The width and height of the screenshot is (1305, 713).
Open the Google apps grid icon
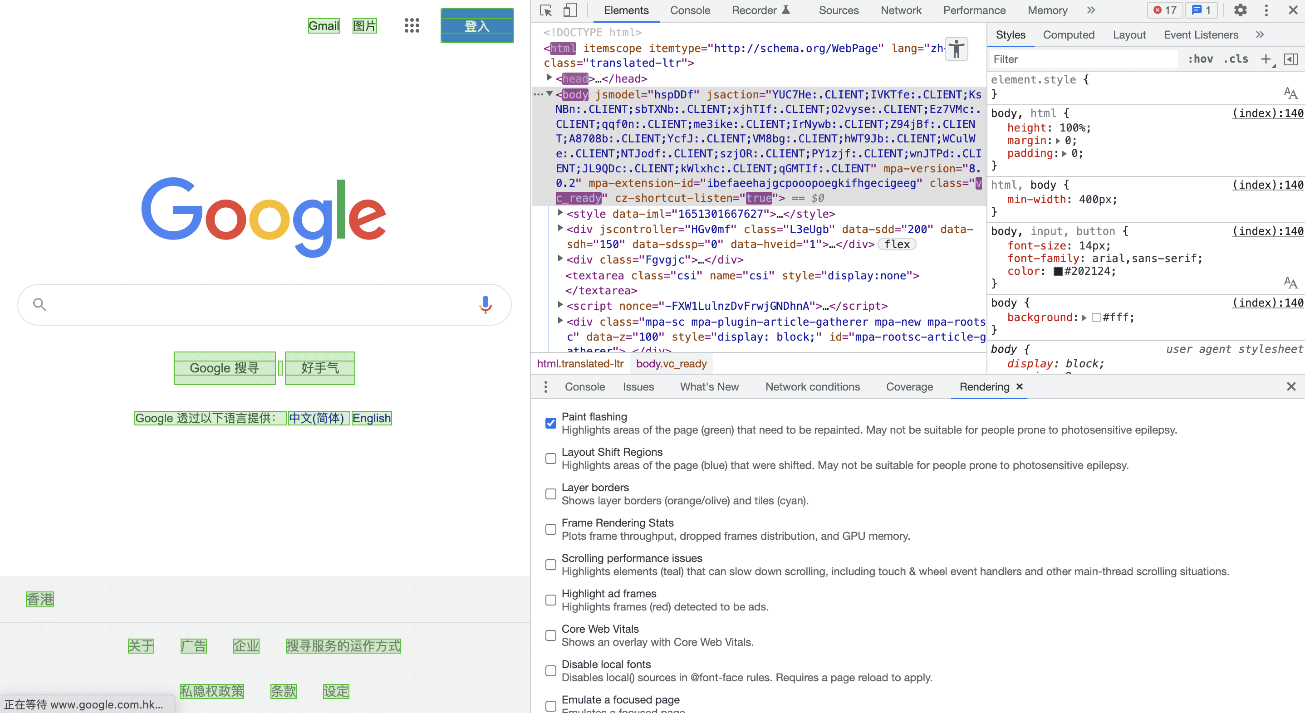coord(412,25)
